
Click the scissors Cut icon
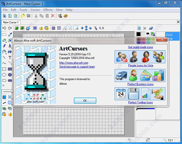tap(36, 16)
